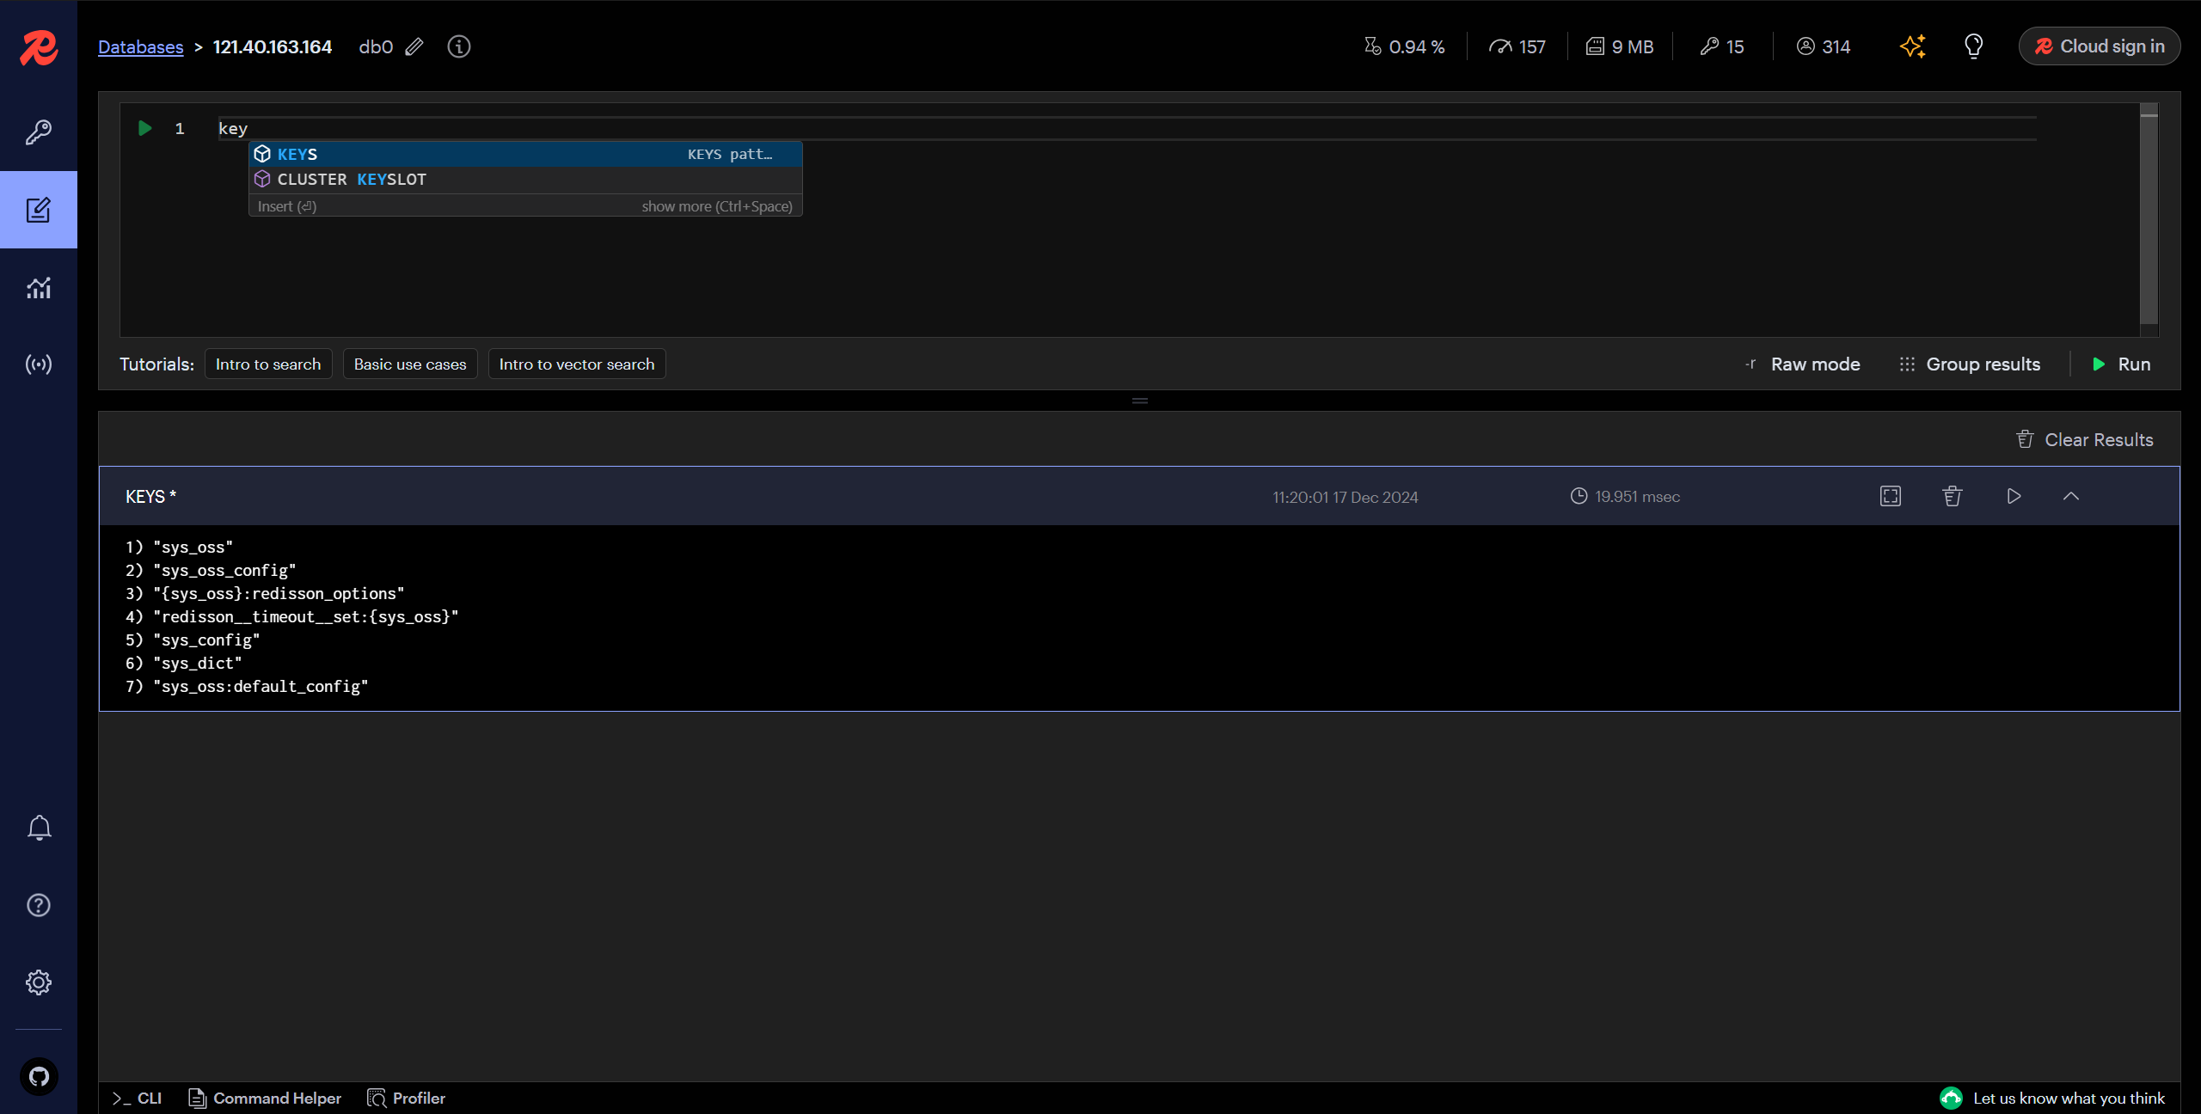Open settings gear in sidebar
The image size is (2201, 1114).
click(x=39, y=982)
